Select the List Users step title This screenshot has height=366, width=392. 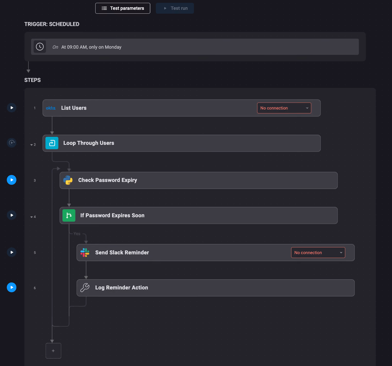[x=74, y=108]
